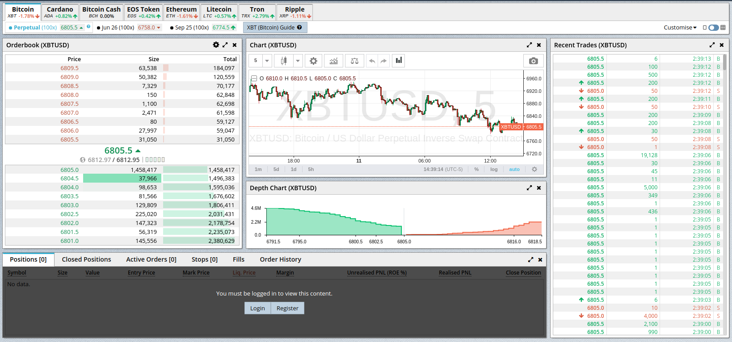Click the compare symbols scales icon
This screenshot has width=732, height=342.
tap(354, 61)
